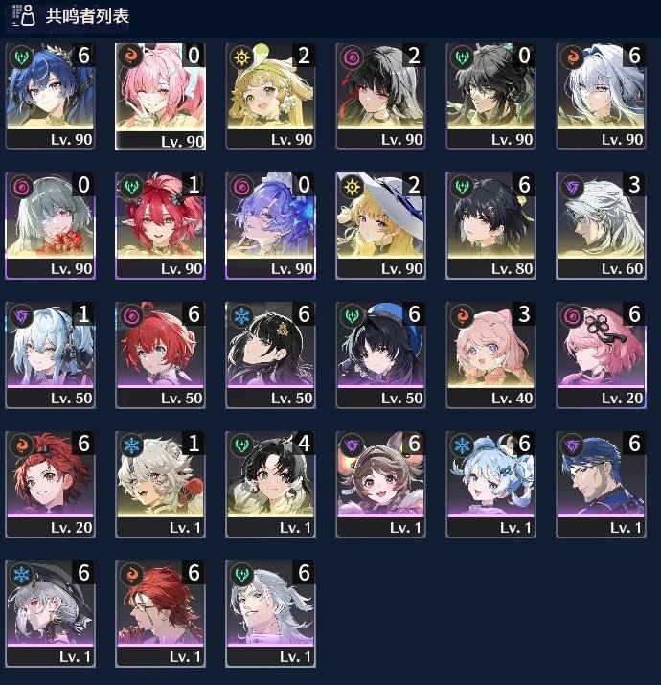
Task: Select the red-haired glasses man Lv. 1 card
Action: pos(160,614)
